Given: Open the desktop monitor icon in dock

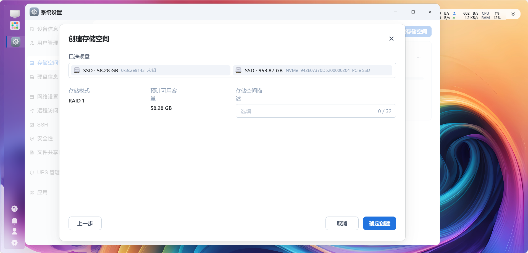Looking at the screenshot, I should pos(15,14).
